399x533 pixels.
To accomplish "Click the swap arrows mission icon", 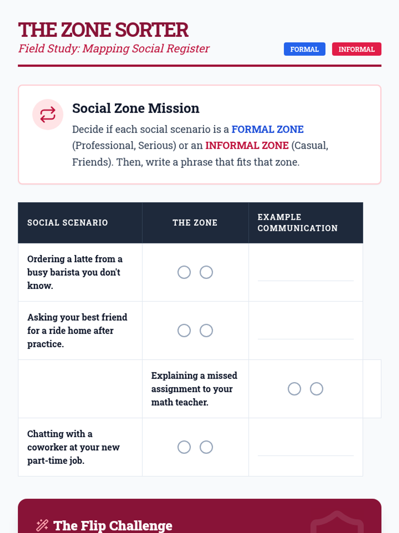I will pyautogui.click(x=48, y=115).
